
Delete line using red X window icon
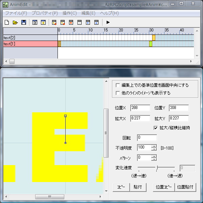click(x=71, y=22)
